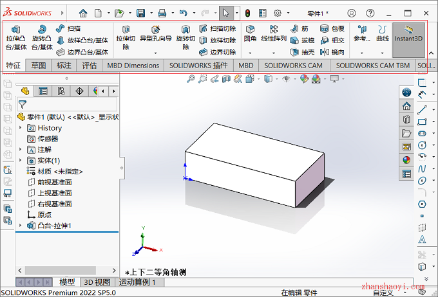Open the Hole Wizard (异型孔向导)

[156, 34]
